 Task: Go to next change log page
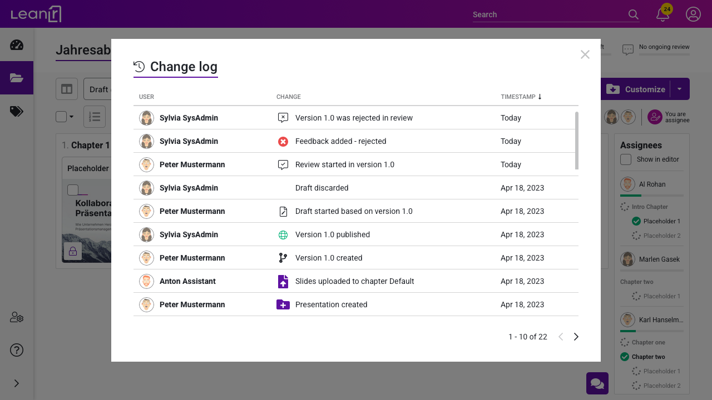coord(576,337)
